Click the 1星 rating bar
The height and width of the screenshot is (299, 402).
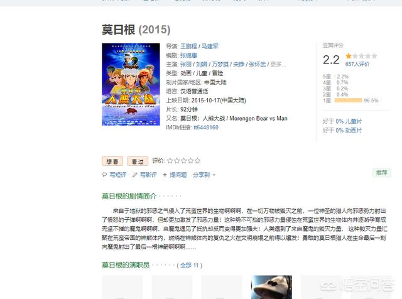(349, 101)
